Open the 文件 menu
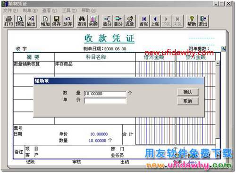The height and width of the screenshot is (173, 236). tap(10, 10)
